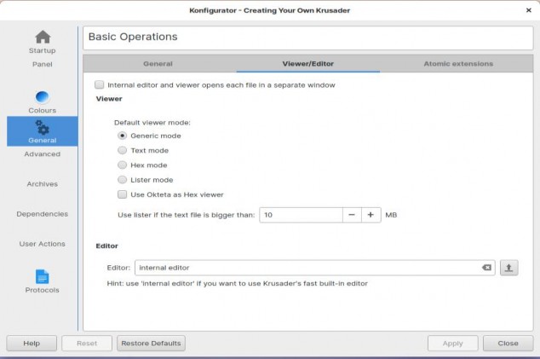
Task: Click the Close button at bottom
Action: (x=508, y=343)
